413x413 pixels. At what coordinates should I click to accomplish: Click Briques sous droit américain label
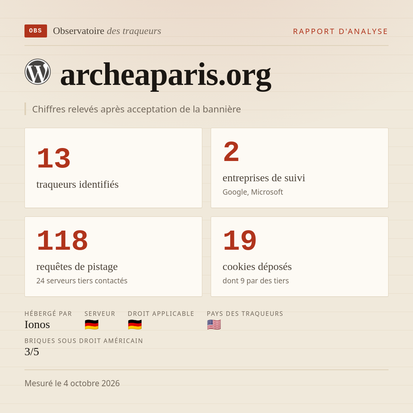click(x=84, y=341)
